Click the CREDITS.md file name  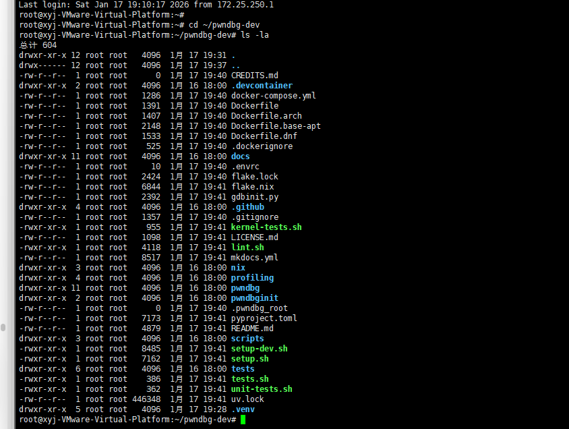tap(254, 76)
